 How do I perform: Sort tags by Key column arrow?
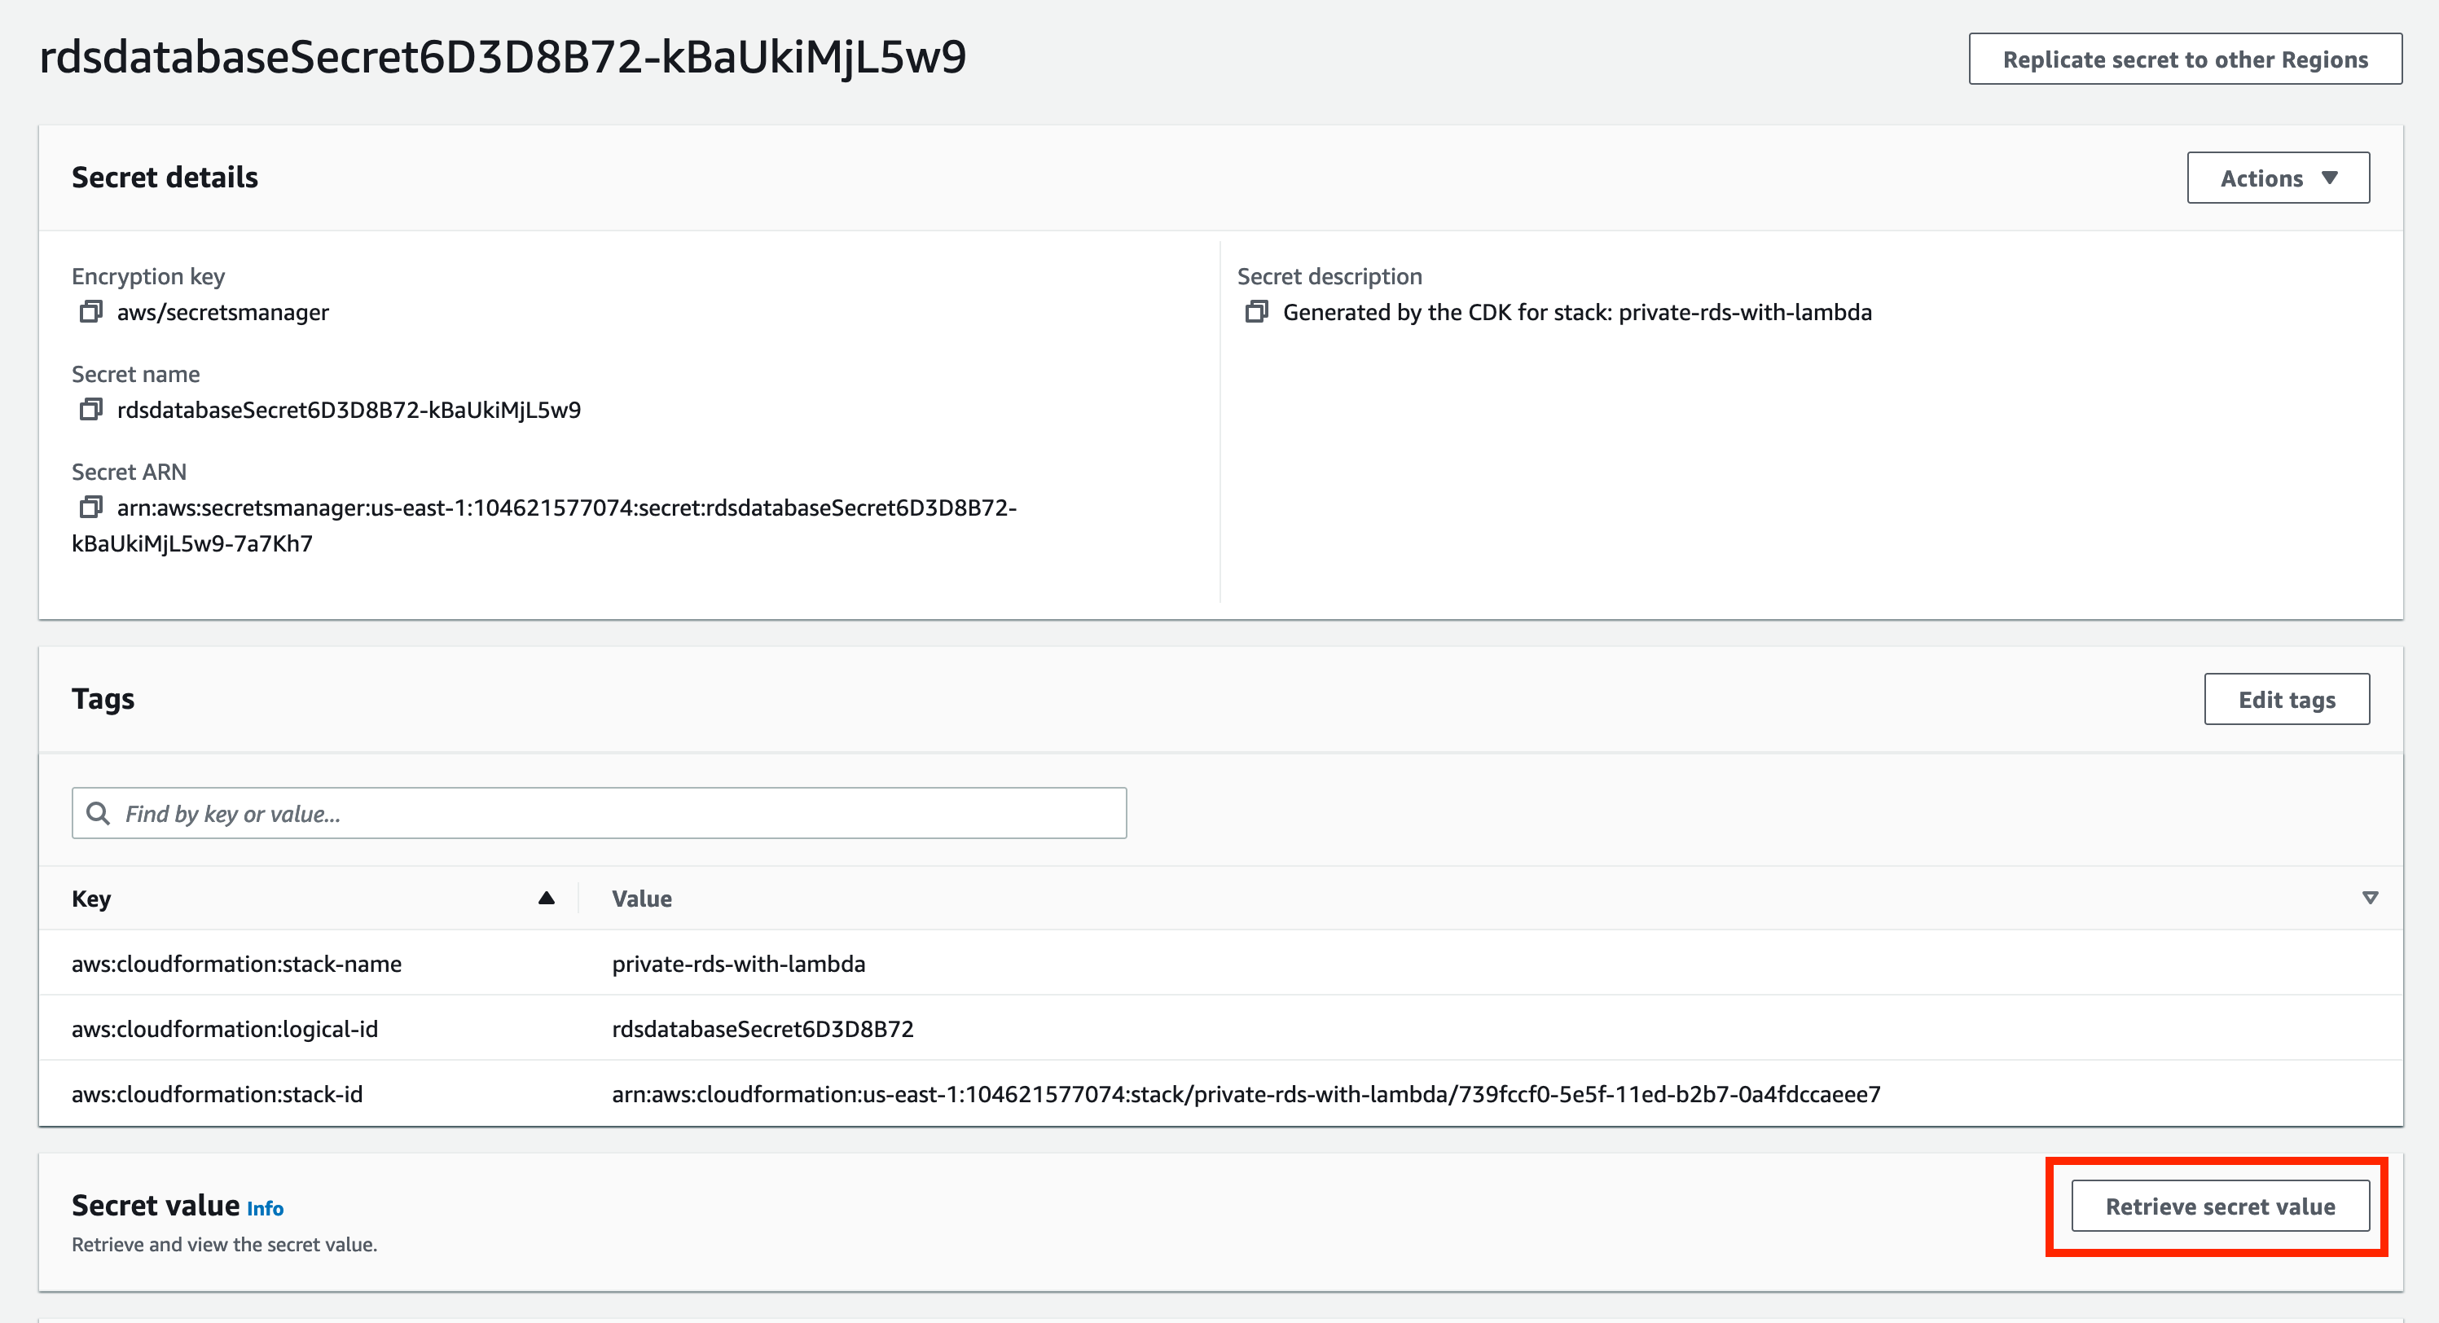(x=547, y=898)
